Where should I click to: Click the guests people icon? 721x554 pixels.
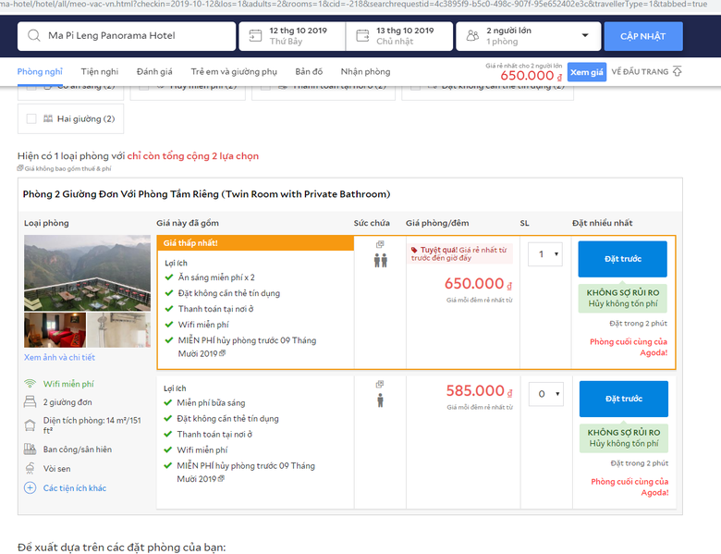click(x=471, y=36)
